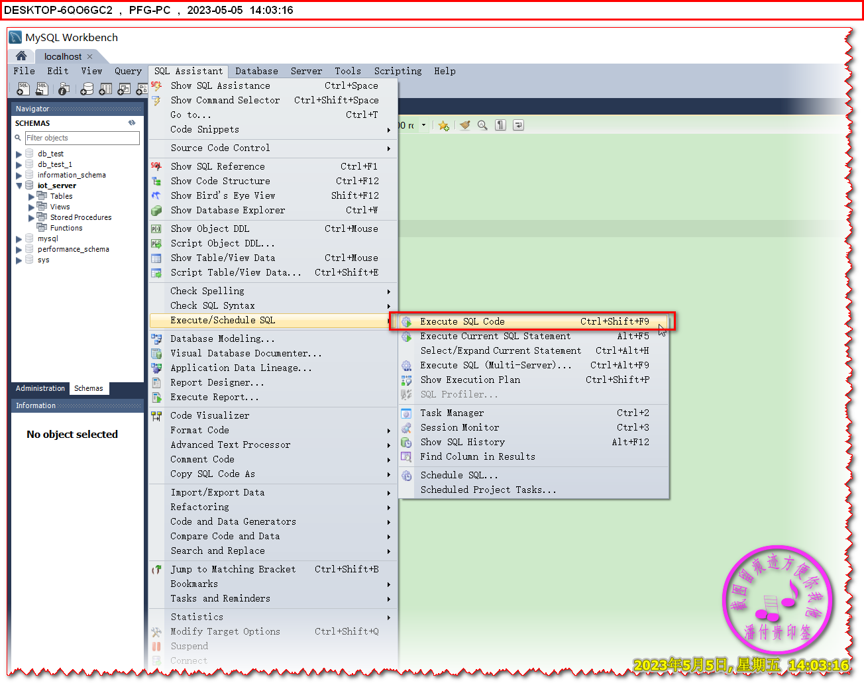The width and height of the screenshot is (864, 687).
Task: Expand the mysql schema
Action: [x=19, y=238]
